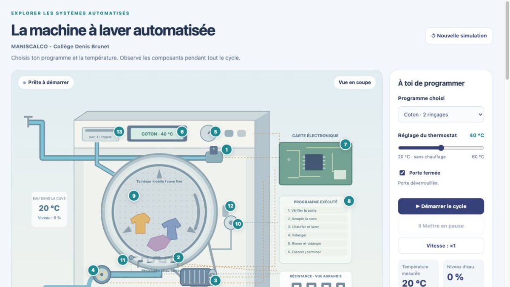Click the EAU DANS LA CUVE temperature card
Image resolution: width=510 pixels, height=287 pixels.
[x=49, y=208]
